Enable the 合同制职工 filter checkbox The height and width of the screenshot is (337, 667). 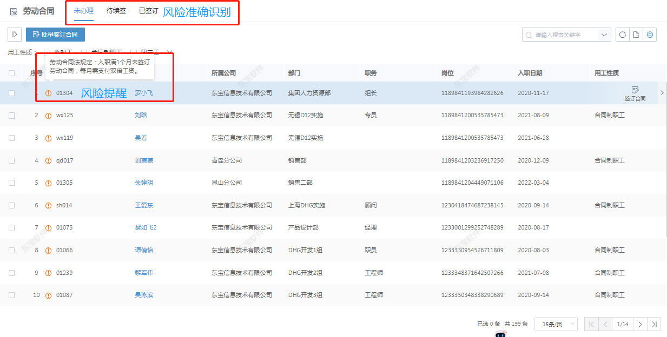[x=84, y=52]
